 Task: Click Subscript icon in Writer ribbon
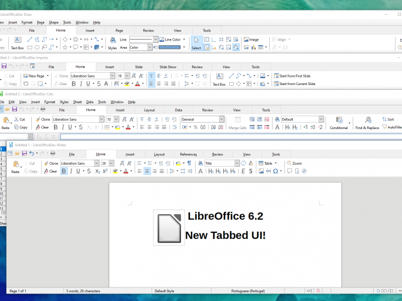pyautogui.click(x=98, y=171)
